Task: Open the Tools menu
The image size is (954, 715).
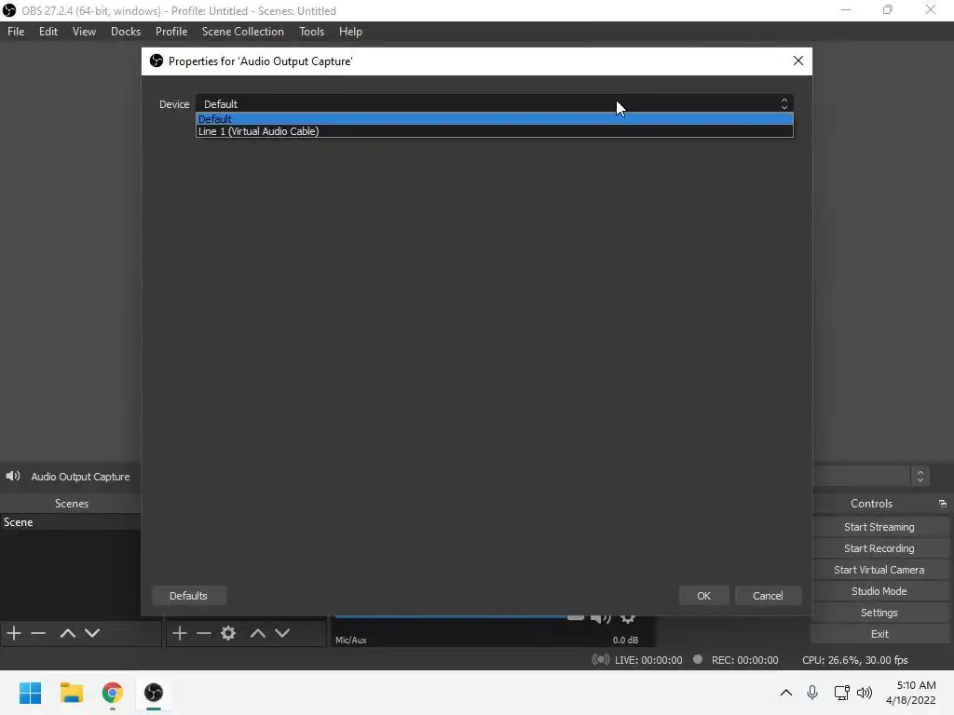Action: pyautogui.click(x=311, y=32)
